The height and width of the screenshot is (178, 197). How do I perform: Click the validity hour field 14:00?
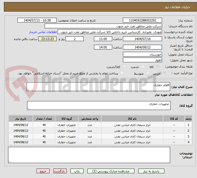(103, 47)
